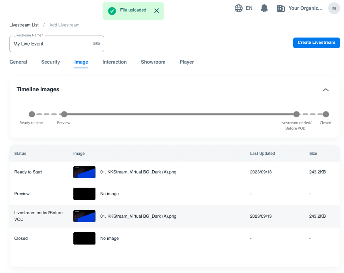Image resolution: width=344 pixels, height=273 pixels.
Task: Select the Preview timeline marker
Action: (x=64, y=114)
